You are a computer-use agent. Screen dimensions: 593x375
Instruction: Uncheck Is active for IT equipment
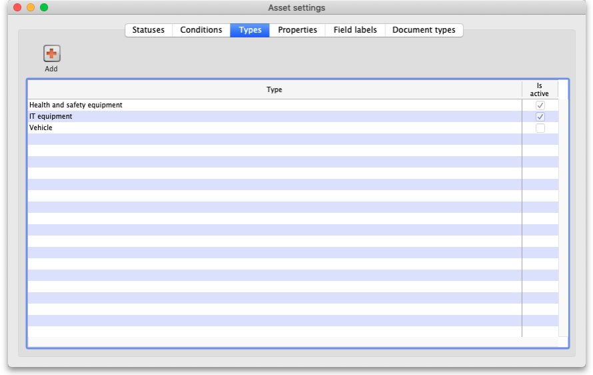[x=540, y=117]
